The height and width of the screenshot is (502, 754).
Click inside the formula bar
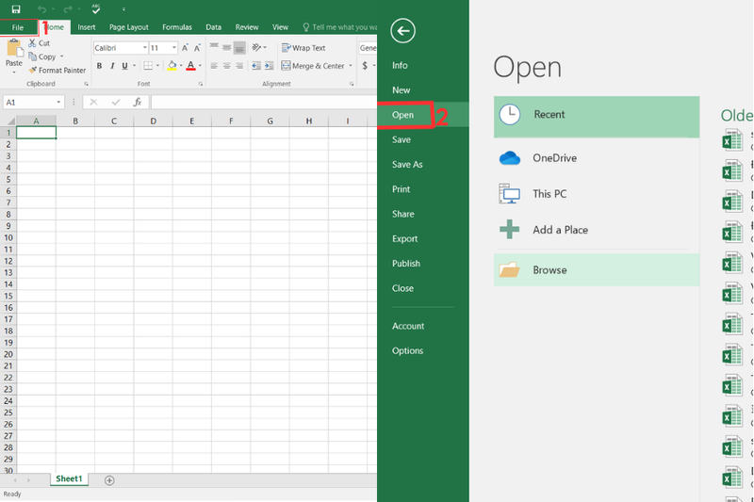[x=264, y=103]
